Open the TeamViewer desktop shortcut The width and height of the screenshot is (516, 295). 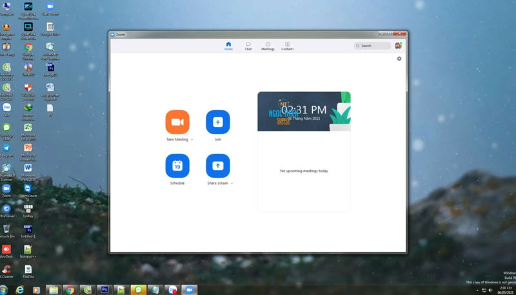point(28,189)
